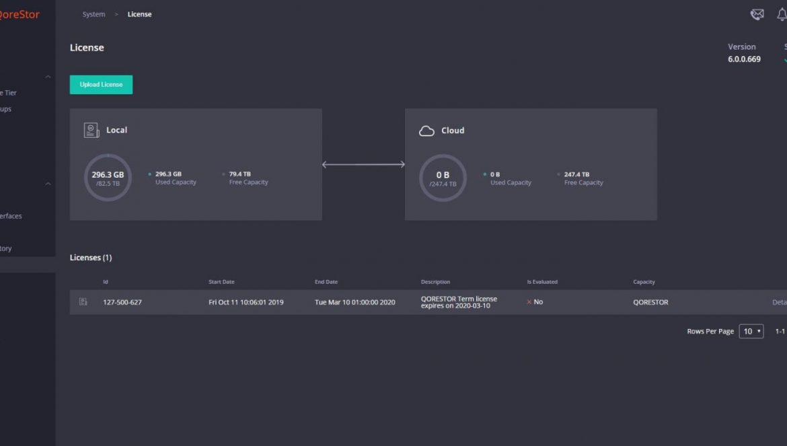787x446 pixels.
Task: Click the 'No' value under Is Evaluated
Action: pyautogui.click(x=538, y=302)
